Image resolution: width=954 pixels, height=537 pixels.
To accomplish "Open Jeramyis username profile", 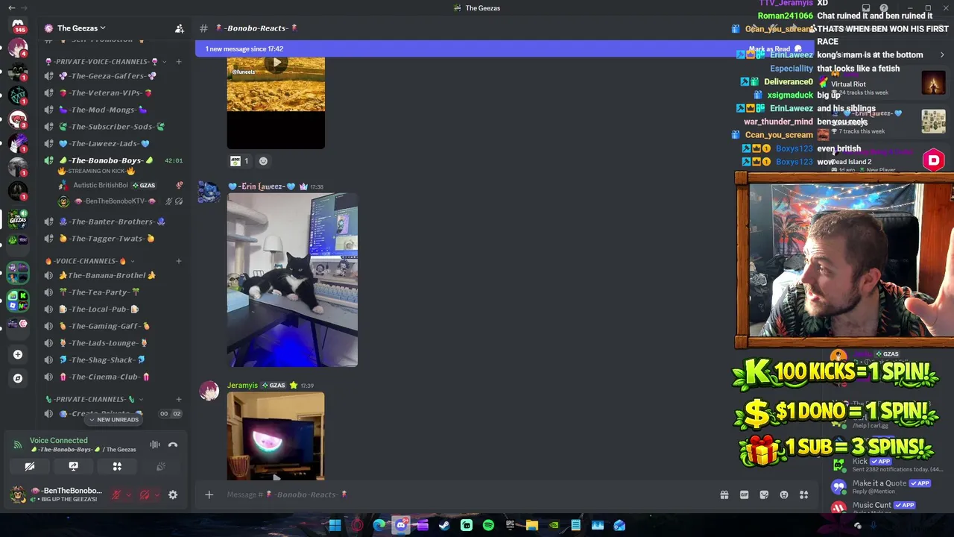I will click(242, 386).
